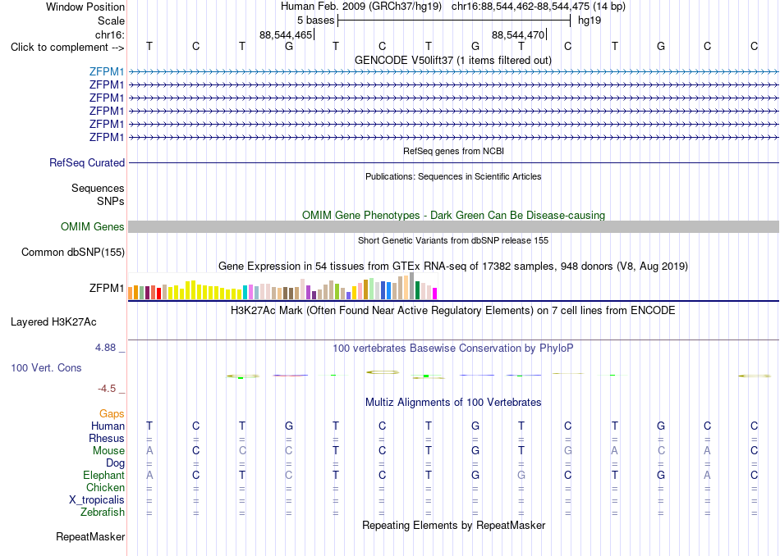Click the Zebrafish species label
The height and width of the screenshot is (556, 780).
coord(103,512)
